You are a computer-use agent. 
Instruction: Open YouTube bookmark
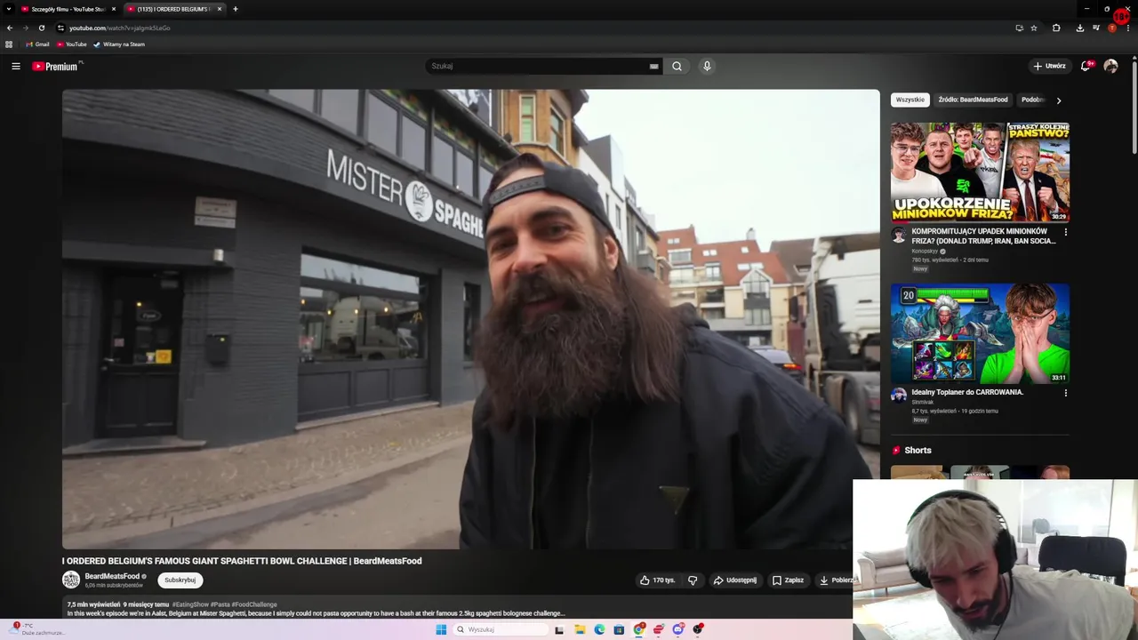click(x=72, y=44)
